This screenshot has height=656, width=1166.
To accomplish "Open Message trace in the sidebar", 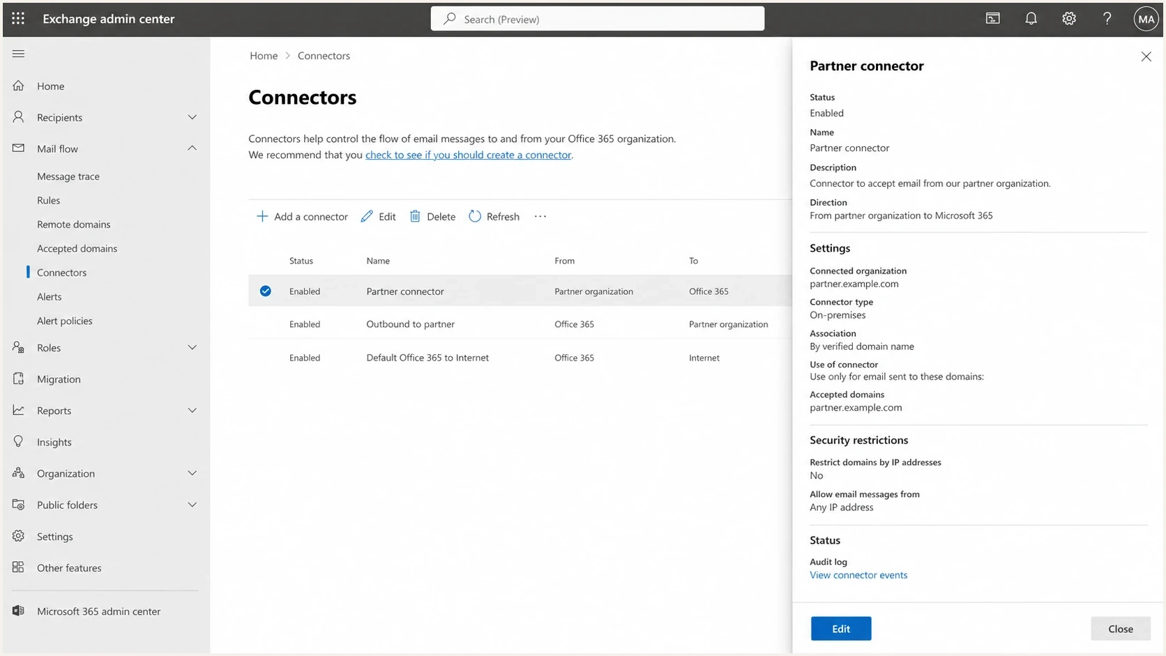I will (68, 176).
